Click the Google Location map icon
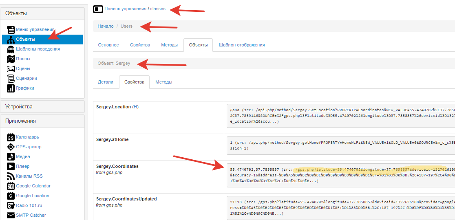455x220 pixels. pos(11,196)
